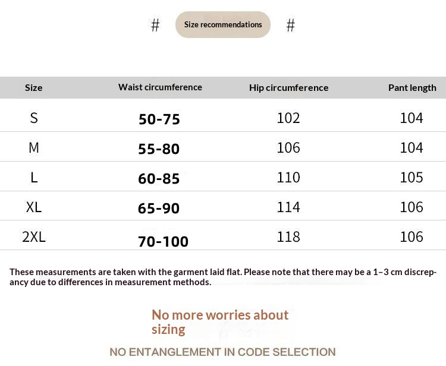446x366 pixels.
Task: Choose the L size row label
Action: pos(34,178)
